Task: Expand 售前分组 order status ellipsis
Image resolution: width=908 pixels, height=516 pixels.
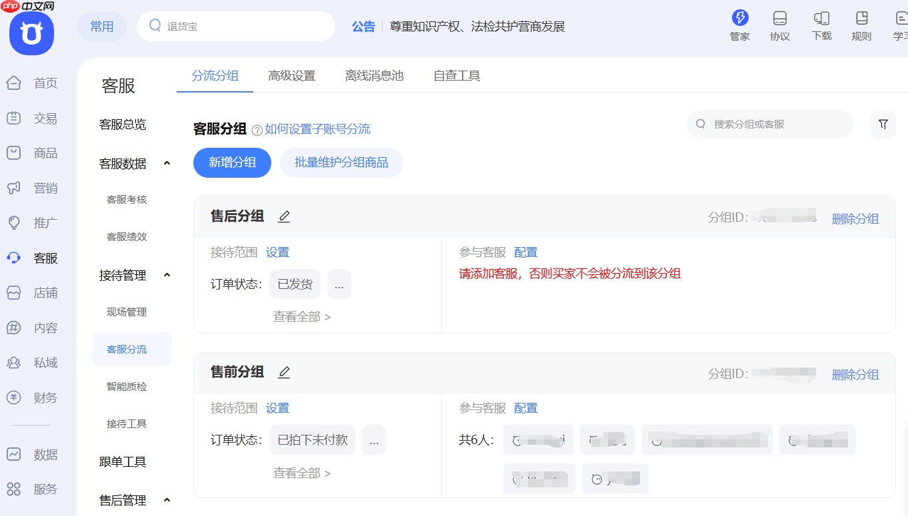Action: click(x=374, y=440)
